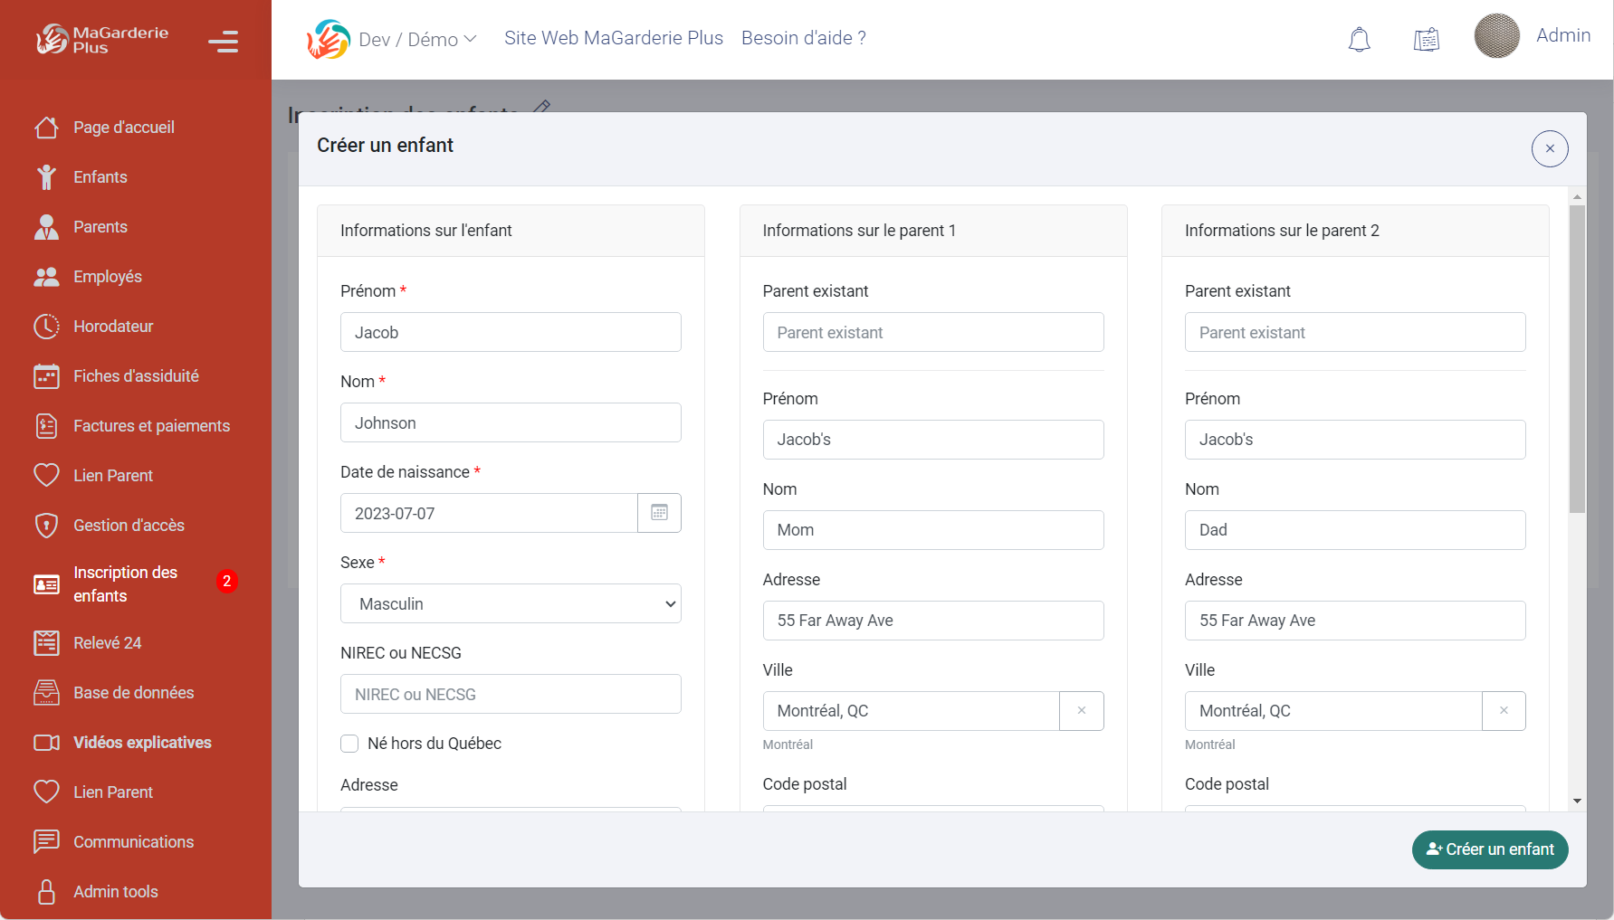Viewport: 1614px width, 920px height.
Task: Close the Créer un enfant dialog
Action: pos(1549,149)
